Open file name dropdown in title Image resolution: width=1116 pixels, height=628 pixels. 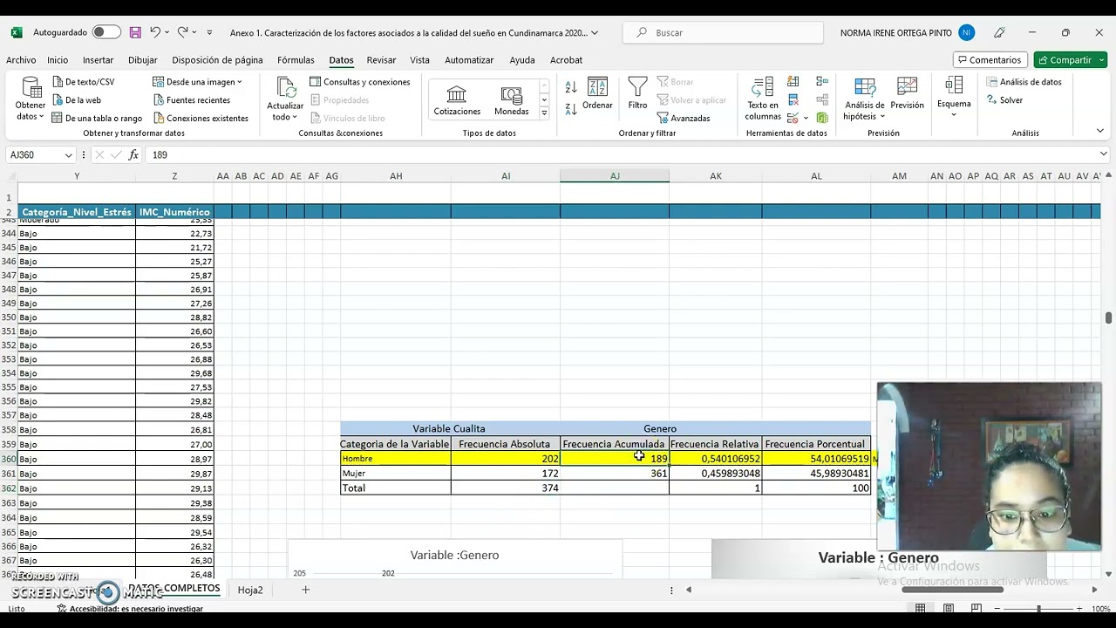(x=595, y=33)
